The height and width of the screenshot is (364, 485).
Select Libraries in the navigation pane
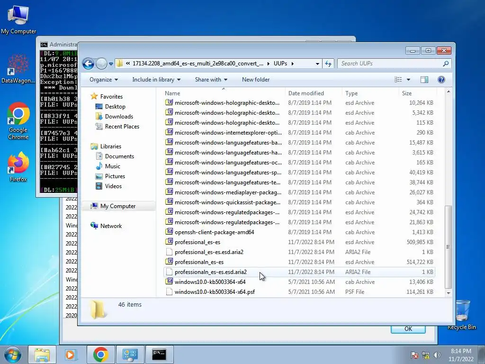click(110, 146)
